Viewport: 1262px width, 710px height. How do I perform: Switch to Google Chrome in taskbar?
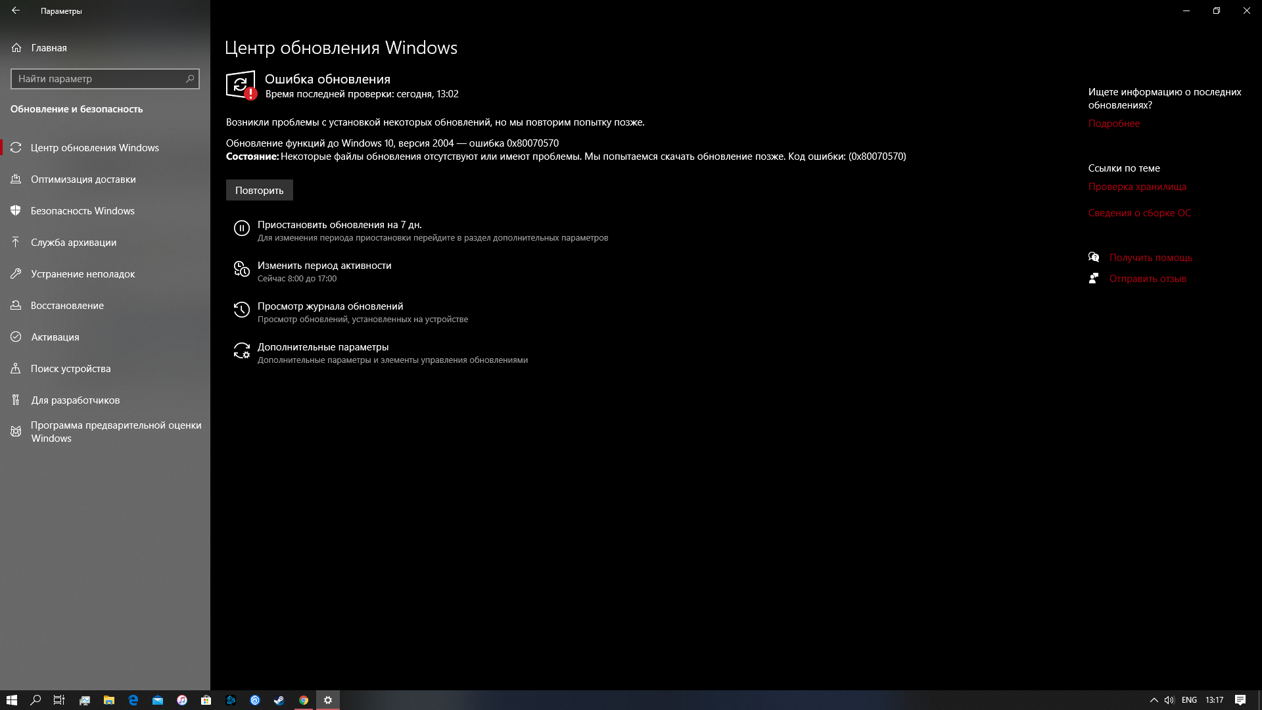tap(304, 700)
